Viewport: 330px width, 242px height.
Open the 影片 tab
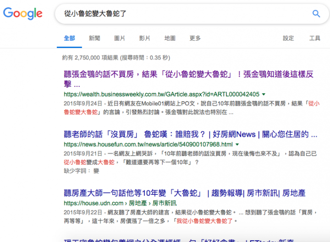coord(144,38)
